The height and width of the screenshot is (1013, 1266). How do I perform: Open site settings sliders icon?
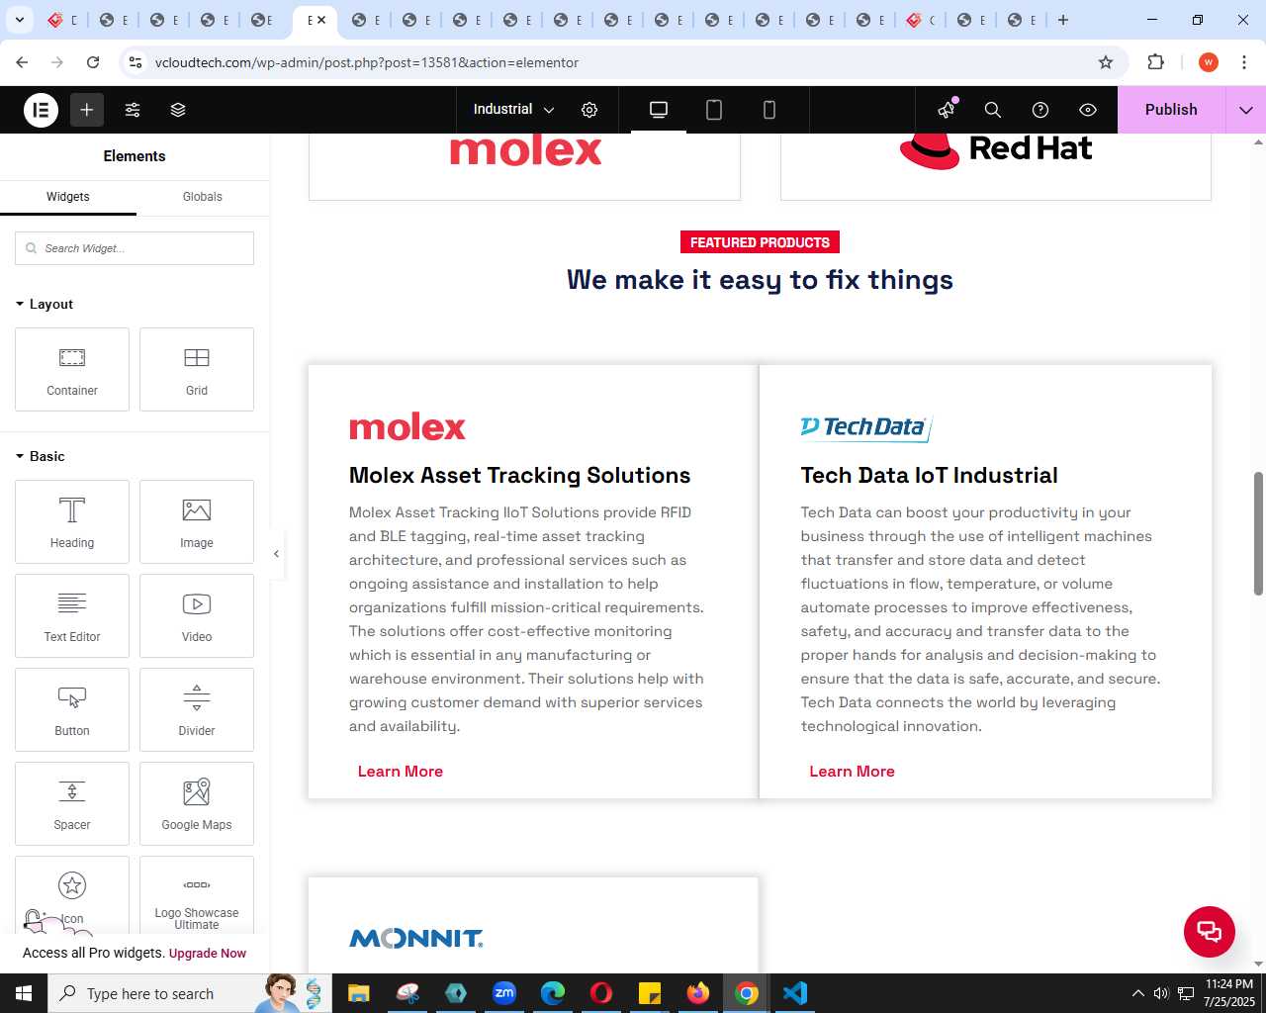[x=133, y=110]
